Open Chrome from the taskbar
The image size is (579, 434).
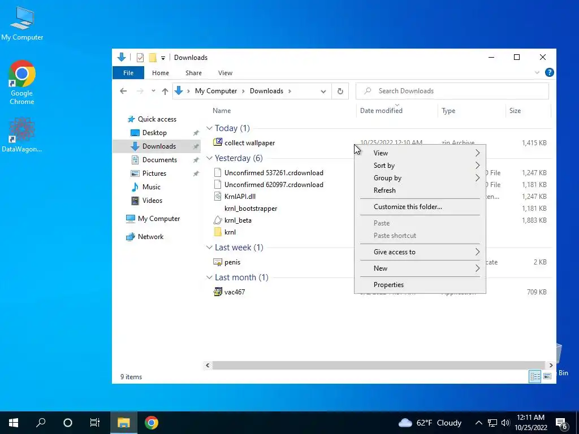pyautogui.click(x=152, y=423)
